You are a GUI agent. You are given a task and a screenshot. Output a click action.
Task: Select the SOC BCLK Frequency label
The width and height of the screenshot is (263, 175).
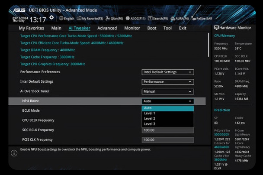click(x=38, y=130)
